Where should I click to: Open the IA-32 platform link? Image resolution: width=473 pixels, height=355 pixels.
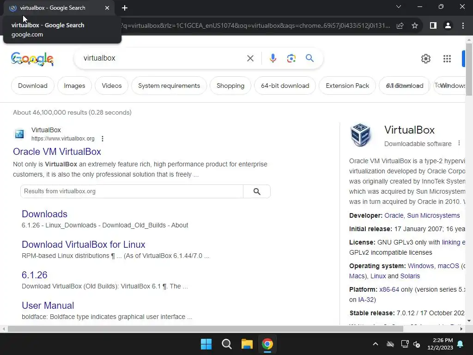[365, 300]
